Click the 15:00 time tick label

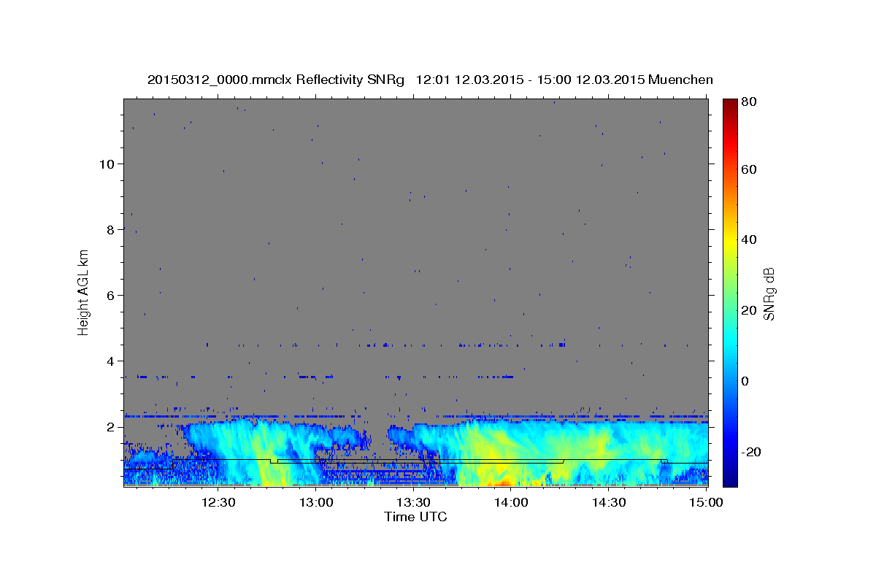[706, 502]
